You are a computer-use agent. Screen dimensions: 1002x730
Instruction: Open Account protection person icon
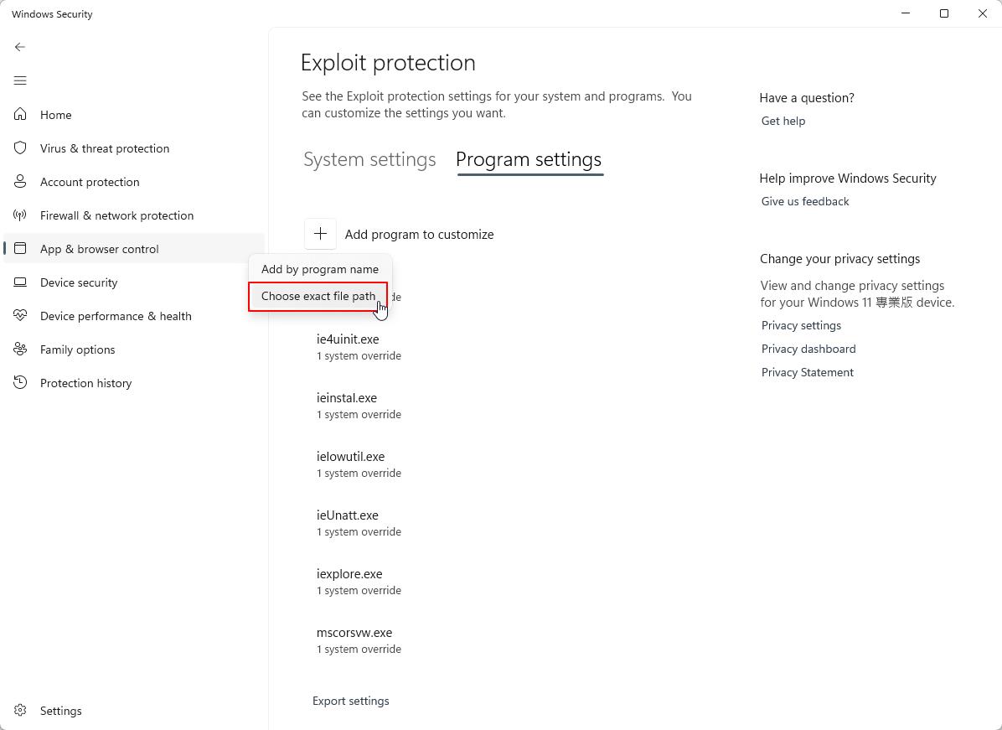(20, 182)
